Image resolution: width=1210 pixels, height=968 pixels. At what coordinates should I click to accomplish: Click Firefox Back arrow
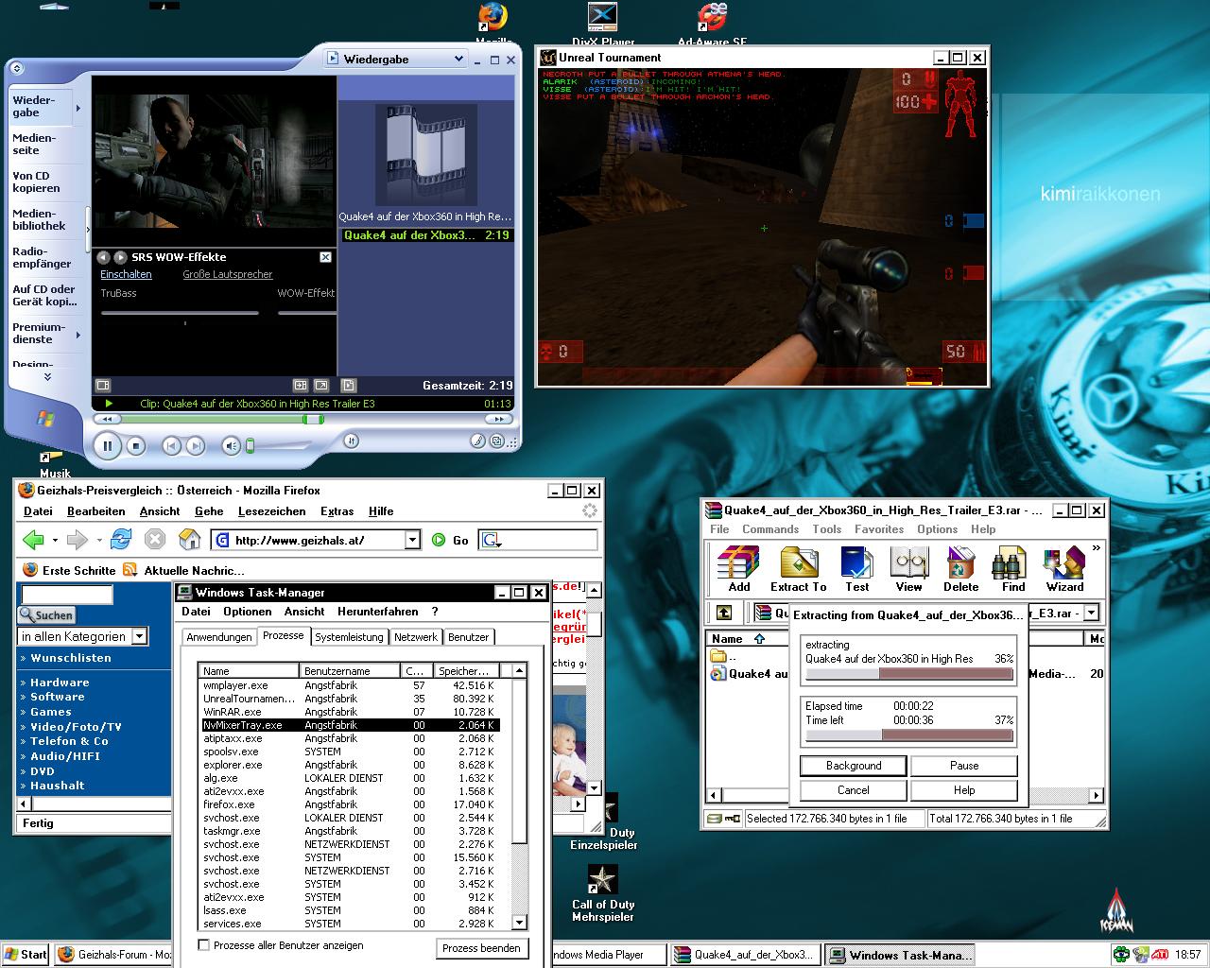click(x=34, y=540)
